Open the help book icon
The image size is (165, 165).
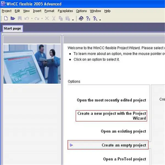[x=81, y=18]
